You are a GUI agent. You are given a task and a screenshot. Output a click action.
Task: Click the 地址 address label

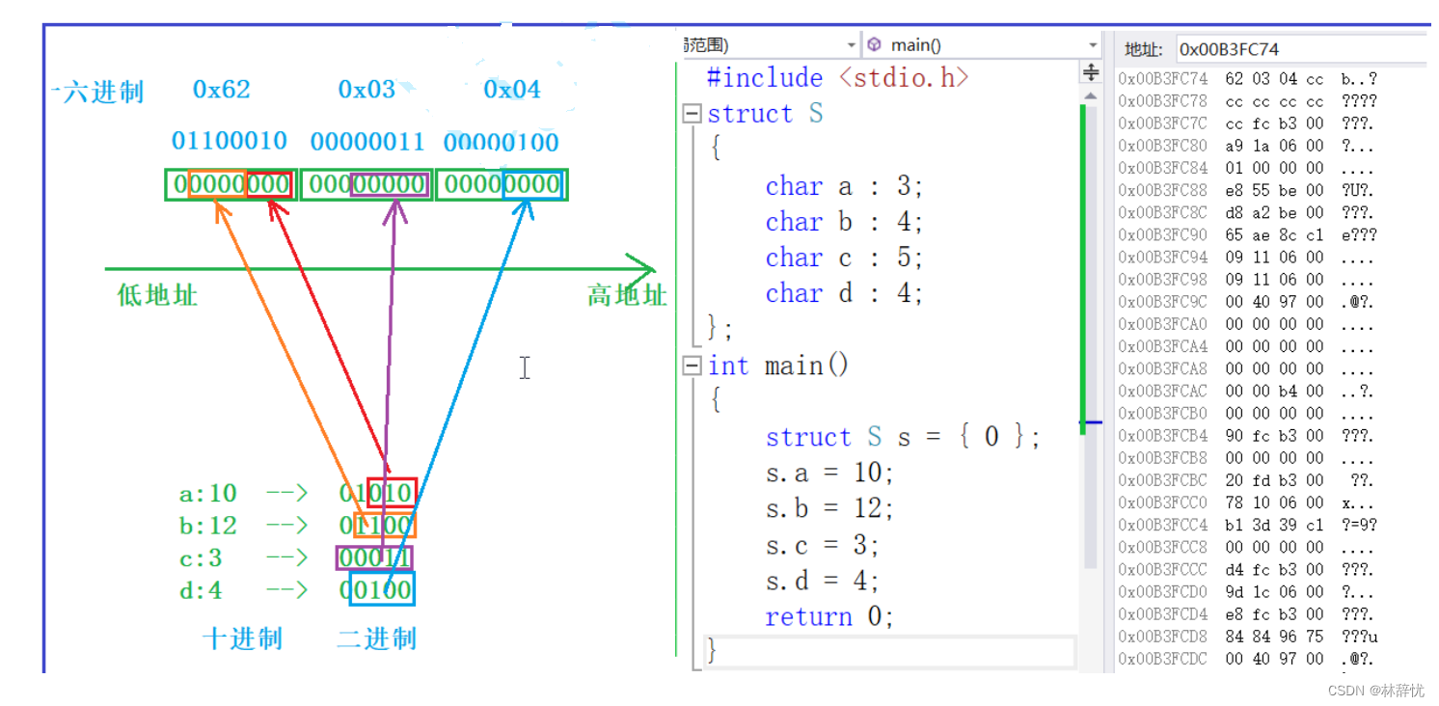(x=1144, y=49)
